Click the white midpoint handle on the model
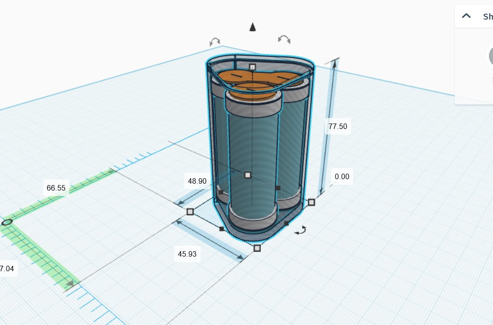Image resolution: width=493 pixels, height=325 pixels. (x=248, y=174)
